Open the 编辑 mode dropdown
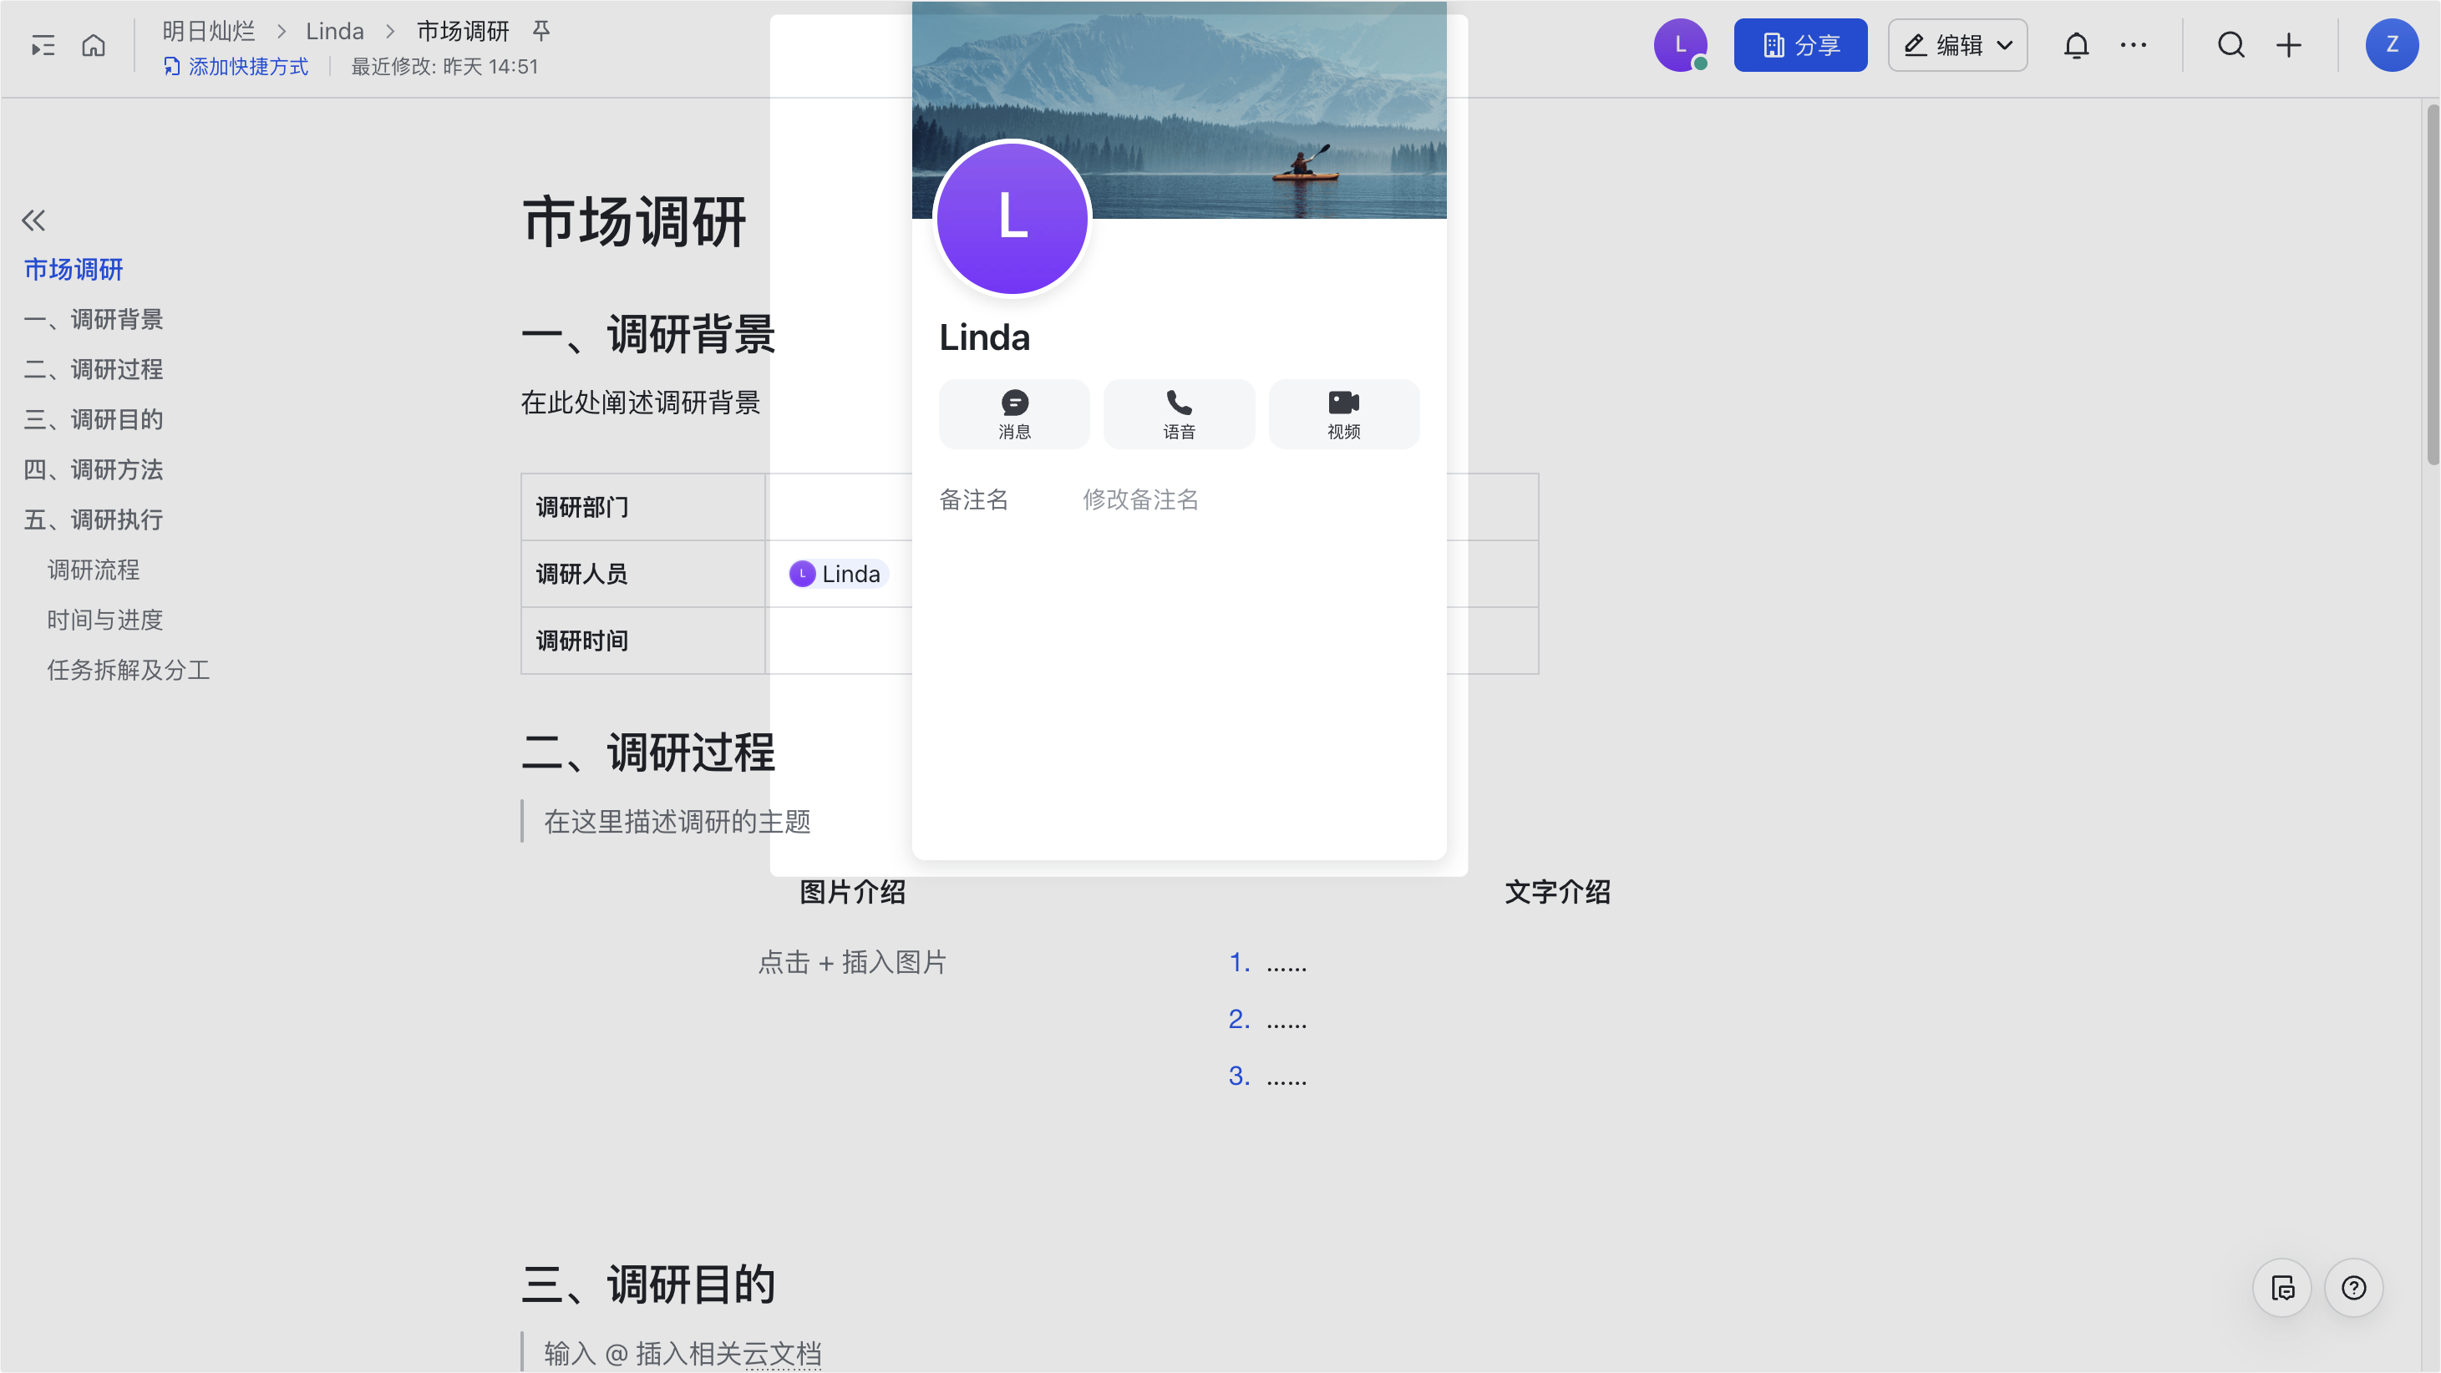 click(x=1957, y=44)
